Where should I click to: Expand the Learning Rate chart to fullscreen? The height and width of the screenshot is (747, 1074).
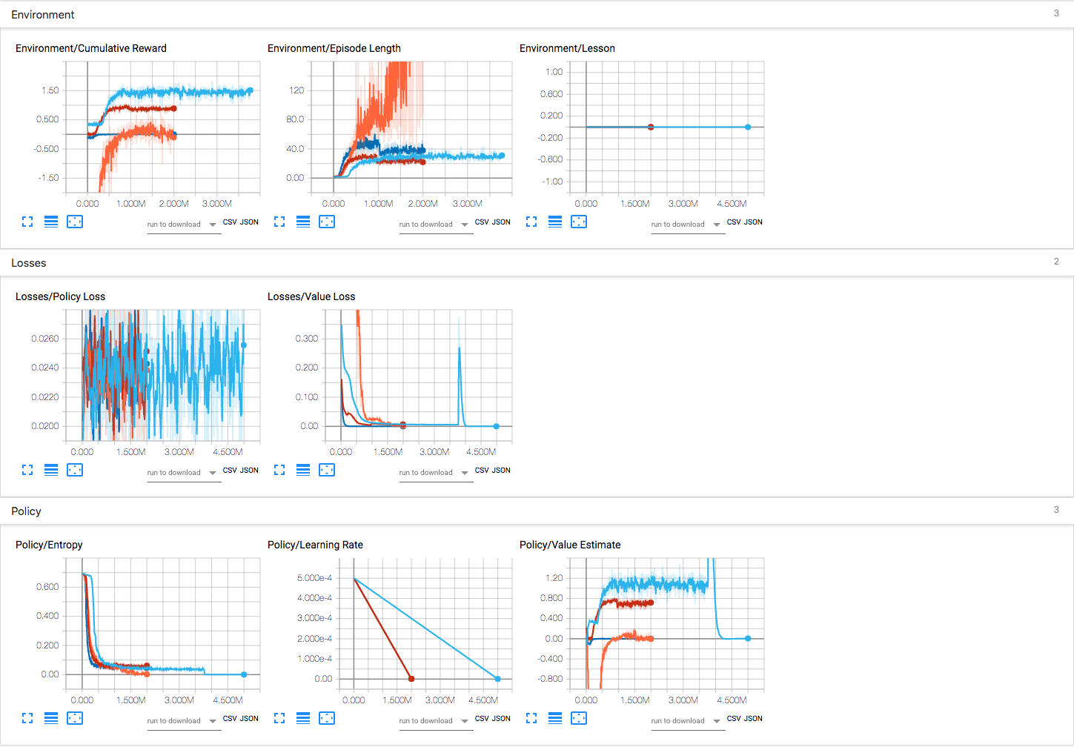pyautogui.click(x=279, y=718)
